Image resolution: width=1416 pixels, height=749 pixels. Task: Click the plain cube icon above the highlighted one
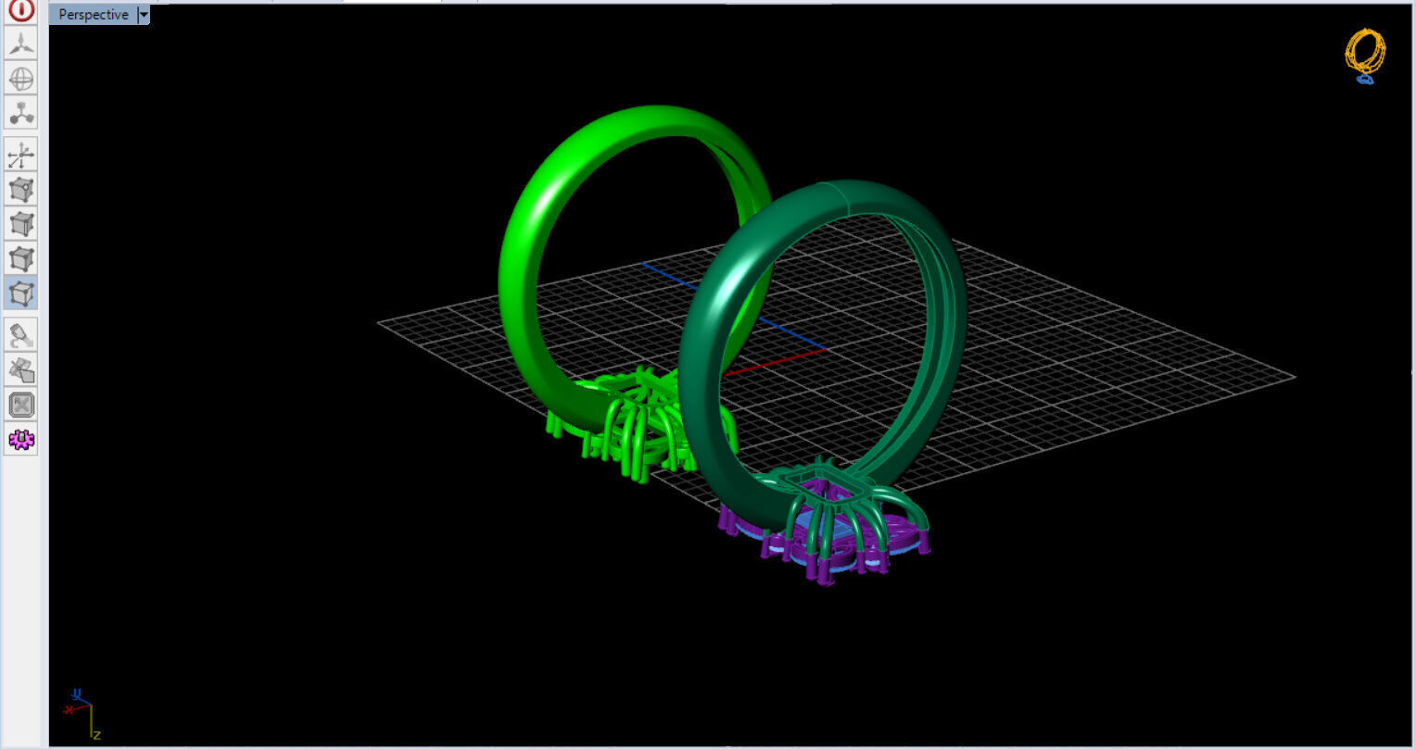coord(21,257)
